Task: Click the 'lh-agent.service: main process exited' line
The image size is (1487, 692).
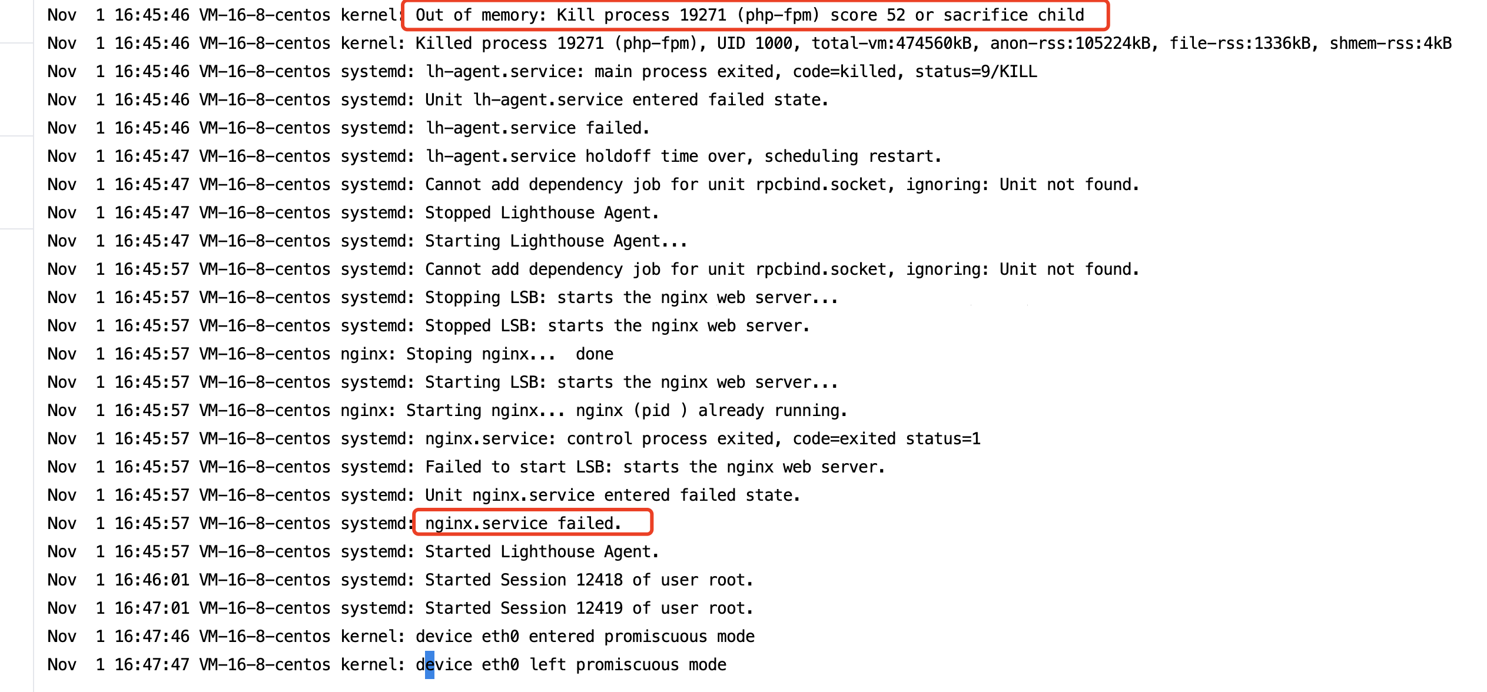Action: pos(542,71)
